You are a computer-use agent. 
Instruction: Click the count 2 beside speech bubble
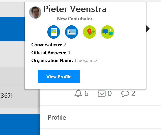pos(133,93)
